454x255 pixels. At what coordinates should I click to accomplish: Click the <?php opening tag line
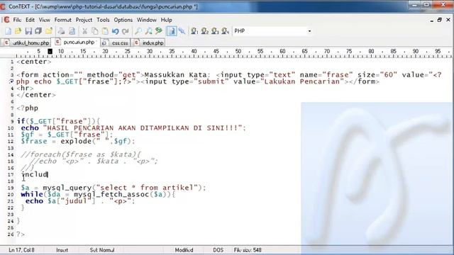(x=27, y=108)
